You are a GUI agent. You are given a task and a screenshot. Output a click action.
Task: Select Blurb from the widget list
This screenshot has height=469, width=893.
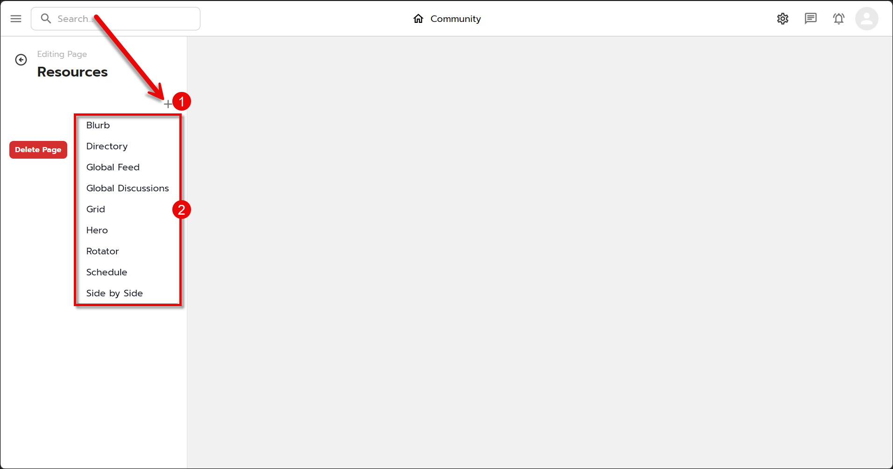(x=98, y=125)
